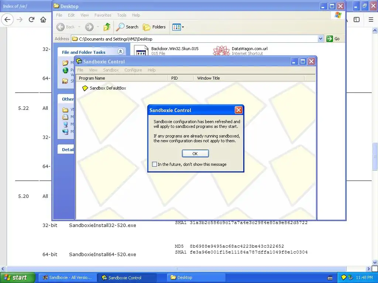Click the tray icon beside the clock
This screenshot has width=378, height=283.
350,277
